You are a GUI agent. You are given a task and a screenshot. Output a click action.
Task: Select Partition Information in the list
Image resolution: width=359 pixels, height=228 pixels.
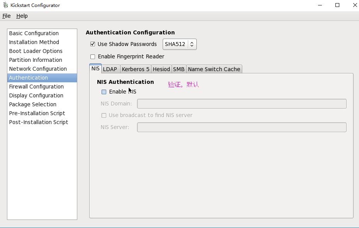(x=36, y=60)
